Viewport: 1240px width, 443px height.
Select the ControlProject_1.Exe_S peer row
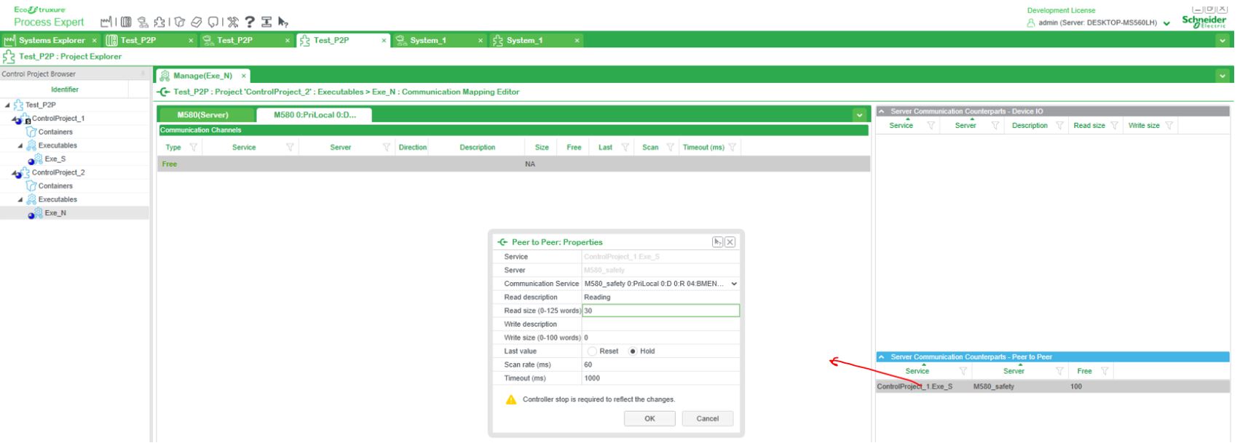[x=1052, y=386]
